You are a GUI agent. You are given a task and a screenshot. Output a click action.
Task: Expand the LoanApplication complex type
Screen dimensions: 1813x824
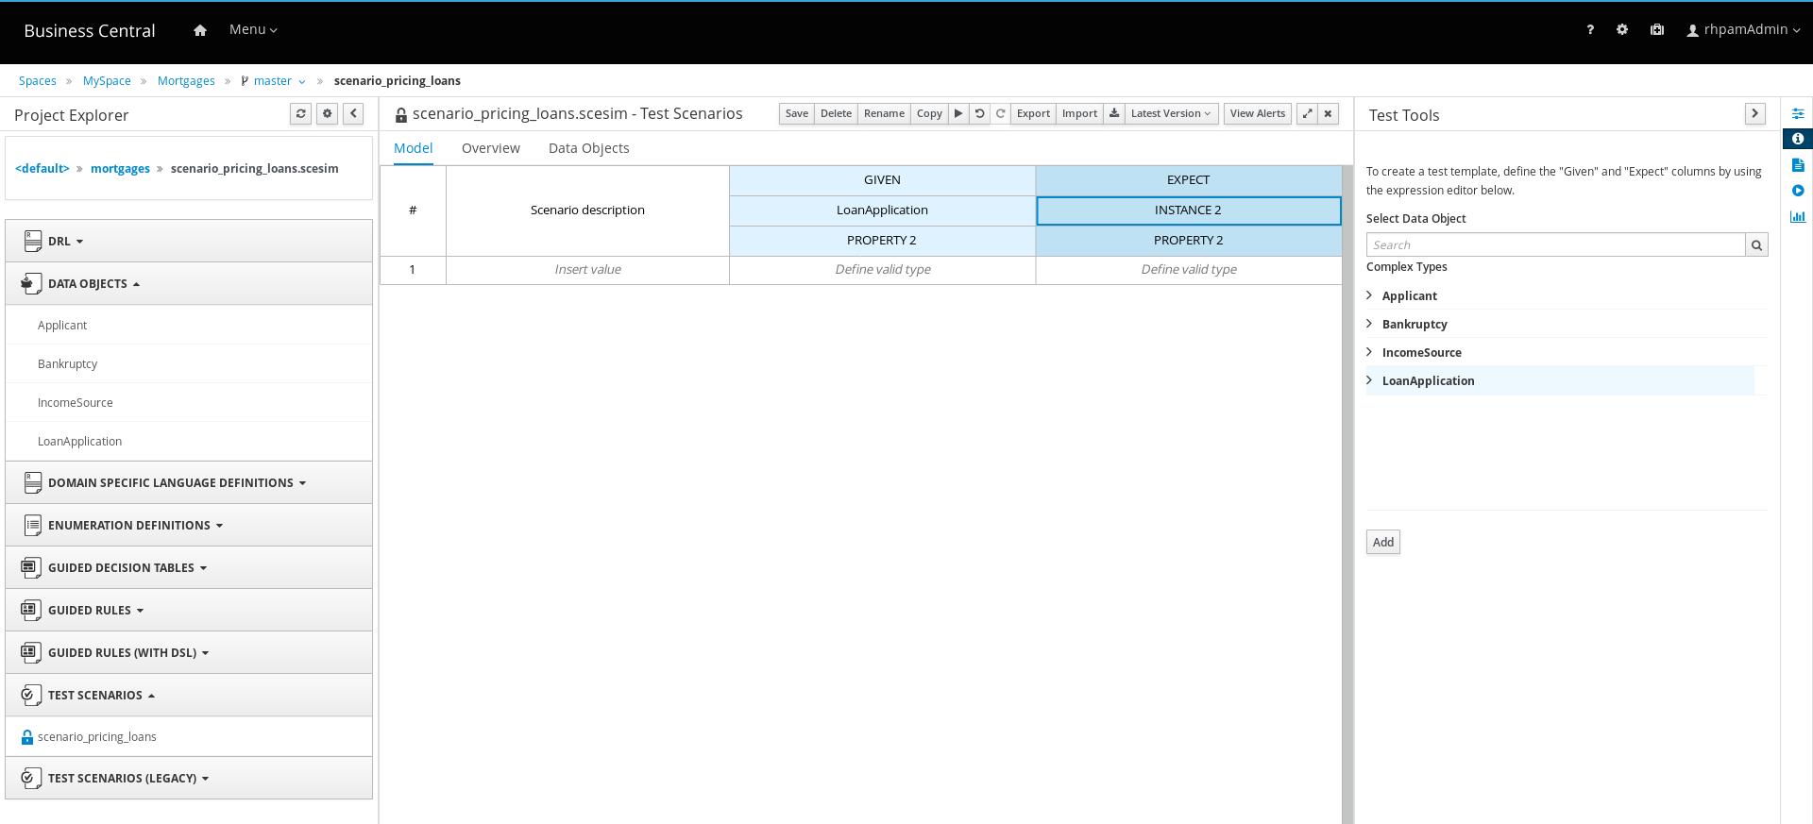point(1370,380)
